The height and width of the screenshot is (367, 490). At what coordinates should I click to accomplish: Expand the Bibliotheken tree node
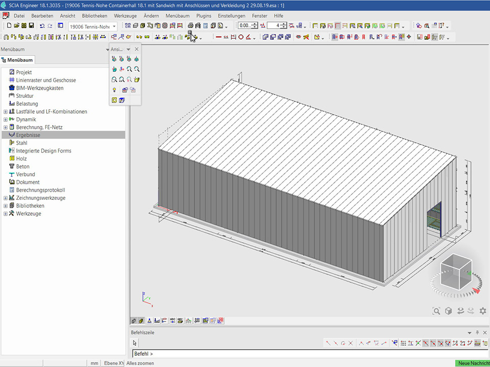(6, 206)
